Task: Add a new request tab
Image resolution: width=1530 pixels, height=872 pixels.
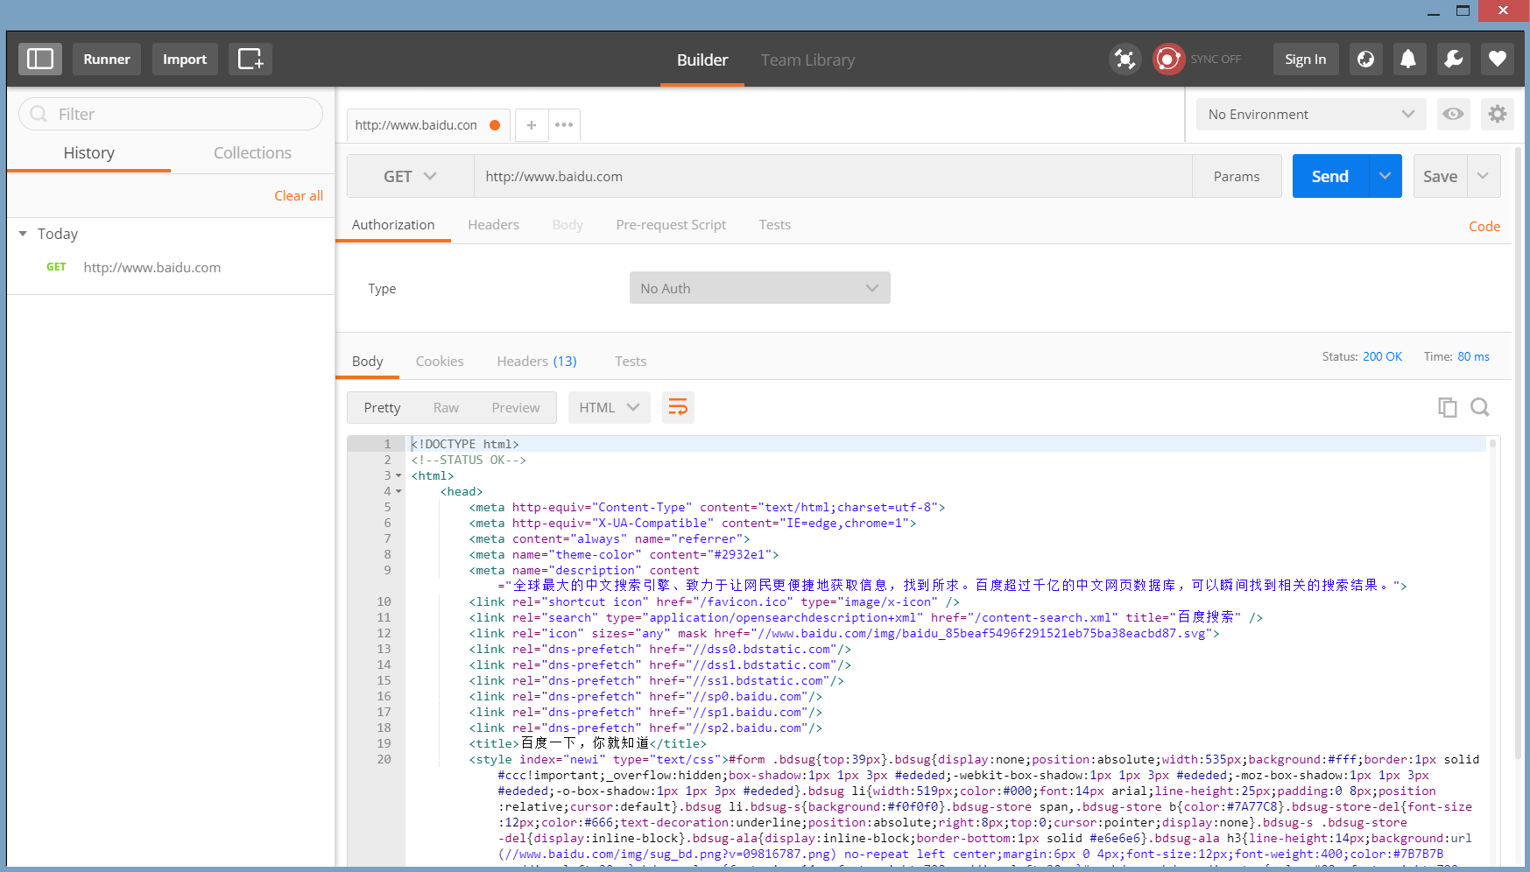Action: 532,125
